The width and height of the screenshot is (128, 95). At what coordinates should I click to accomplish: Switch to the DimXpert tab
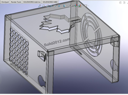[5, 2]
